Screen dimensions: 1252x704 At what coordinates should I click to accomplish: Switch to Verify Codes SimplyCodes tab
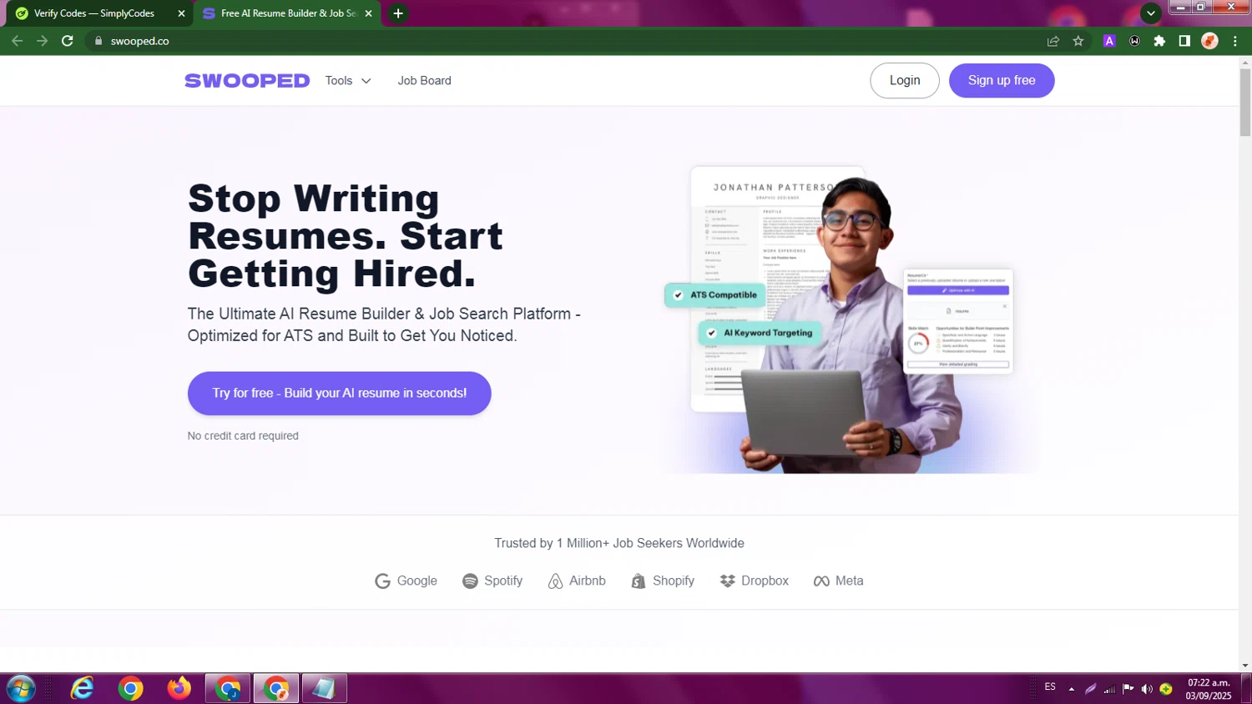click(x=93, y=13)
